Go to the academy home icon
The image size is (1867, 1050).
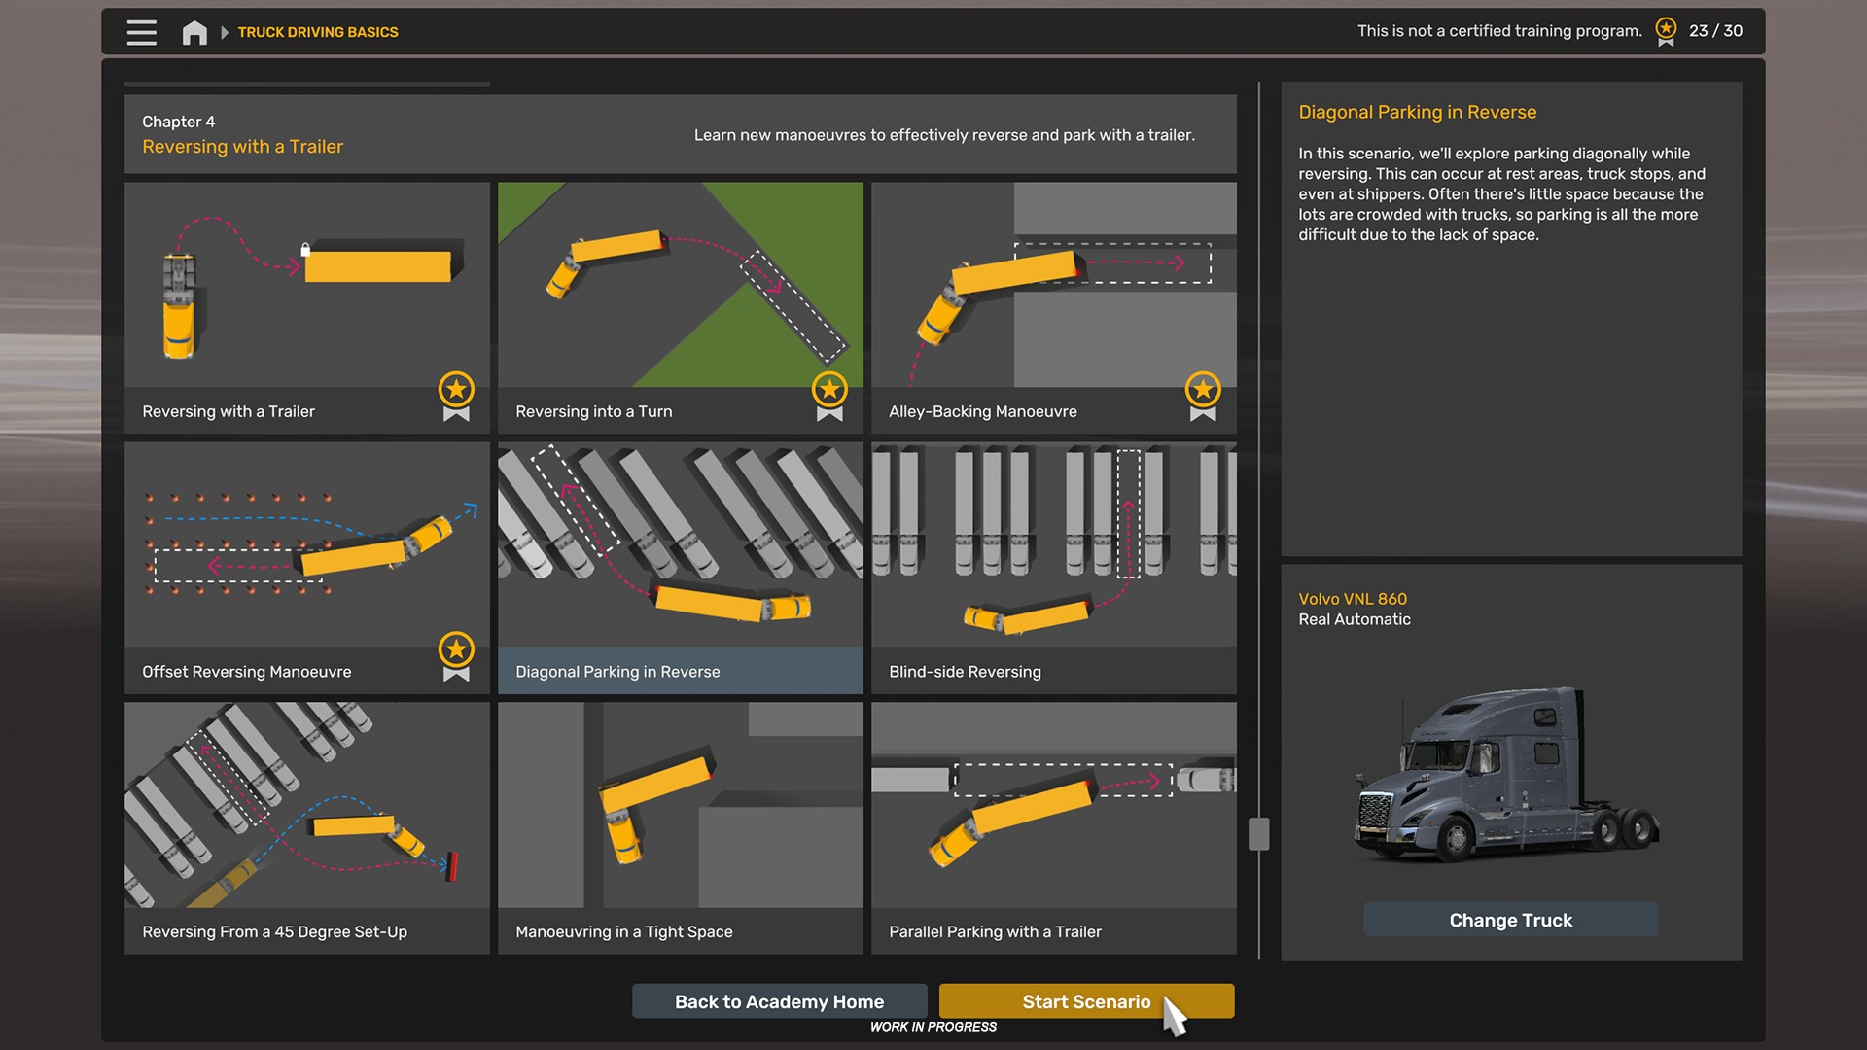tap(194, 32)
